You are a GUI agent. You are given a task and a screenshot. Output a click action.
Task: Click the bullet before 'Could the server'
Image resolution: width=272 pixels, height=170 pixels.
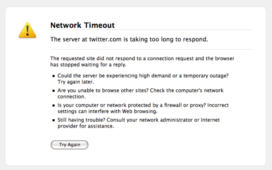tap(54, 76)
